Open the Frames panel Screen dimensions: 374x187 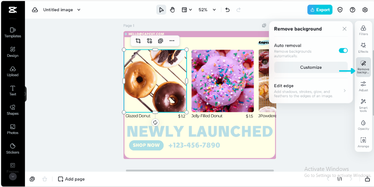(x=13, y=168)
